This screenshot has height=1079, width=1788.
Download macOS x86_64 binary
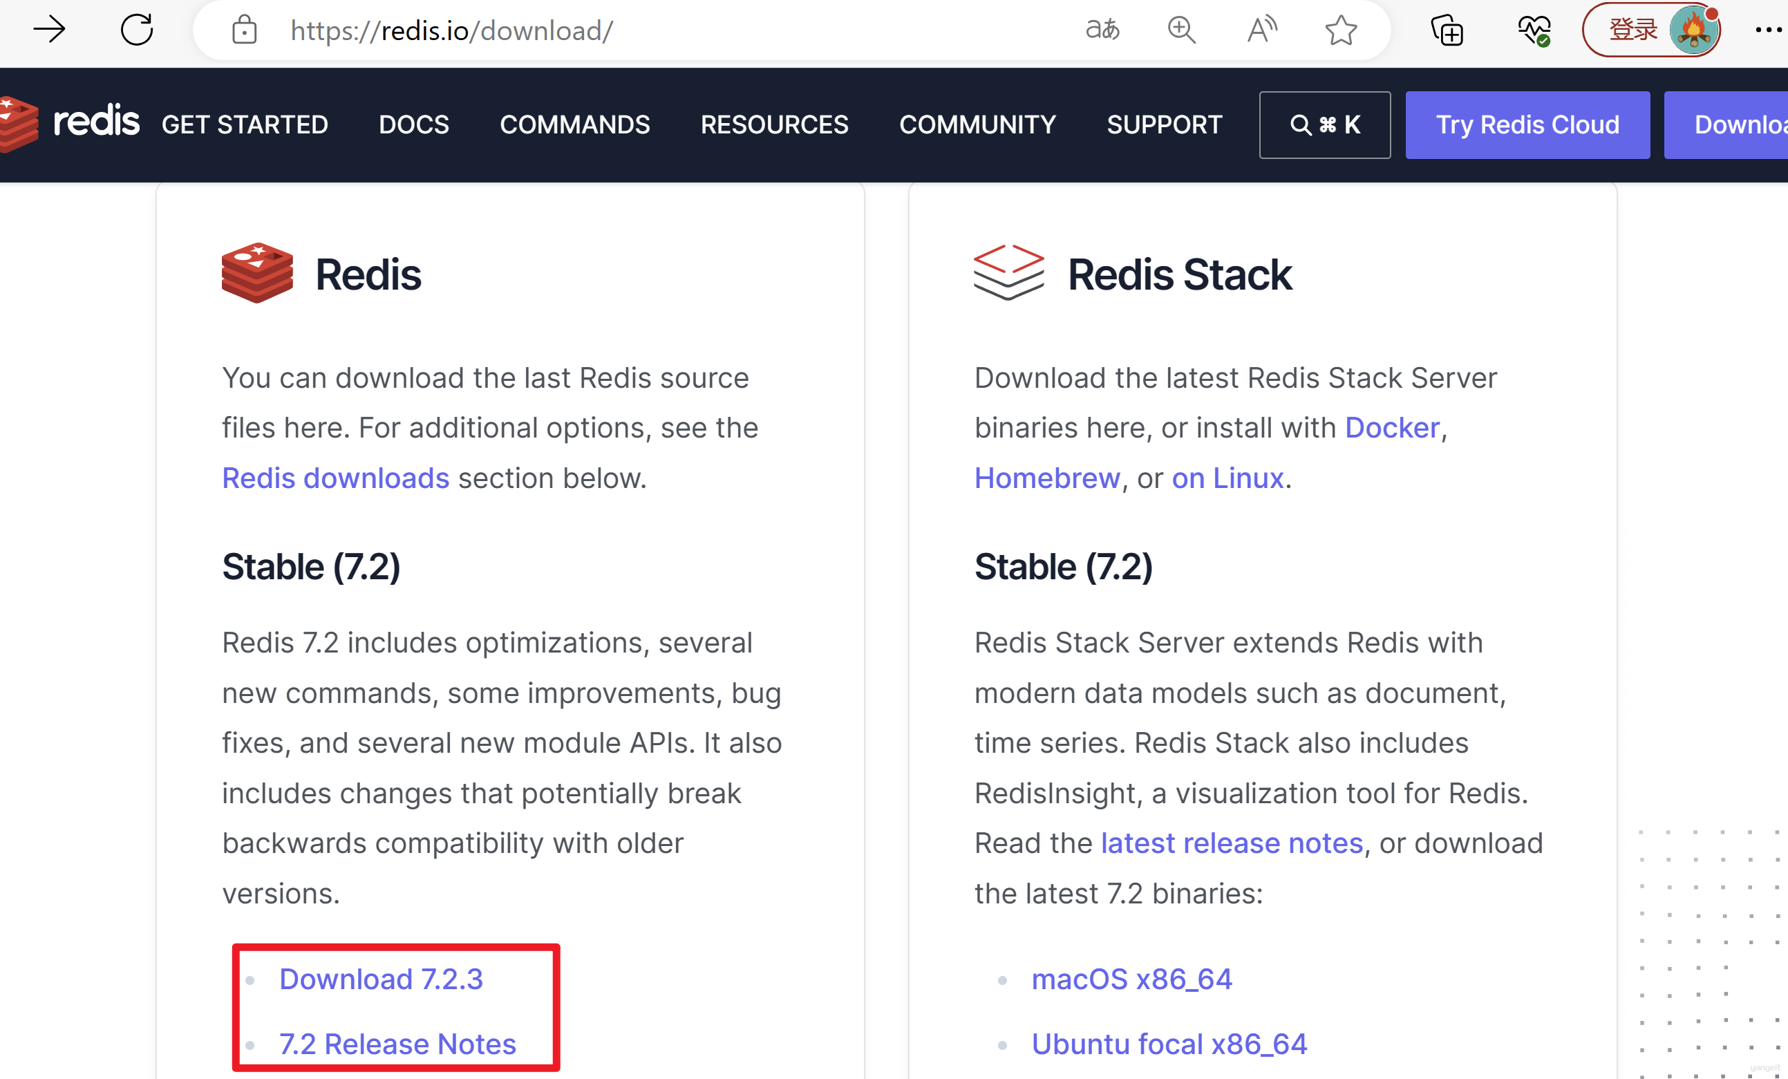point(1132,979)
